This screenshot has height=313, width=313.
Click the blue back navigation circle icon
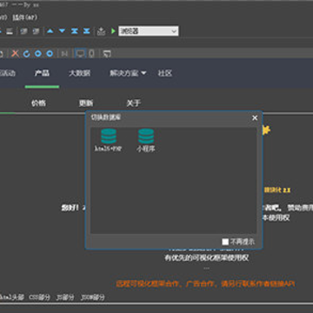coord(38,54)
